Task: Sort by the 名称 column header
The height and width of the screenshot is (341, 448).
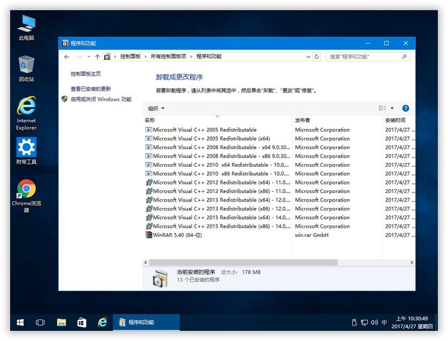Action: point(217,120)
